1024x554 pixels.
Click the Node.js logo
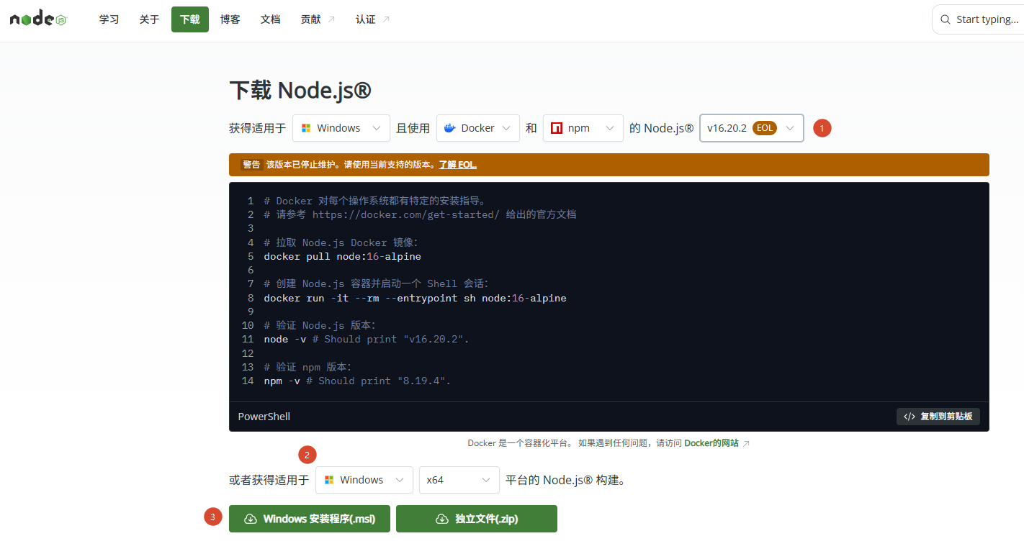pos(38,19)
